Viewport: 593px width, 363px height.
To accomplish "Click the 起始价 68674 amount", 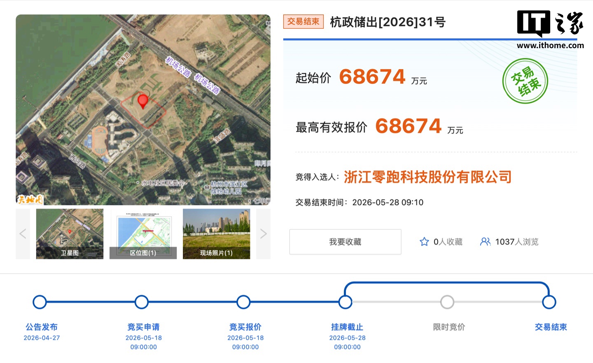I will pyautogui.click(x=372, y=77).
